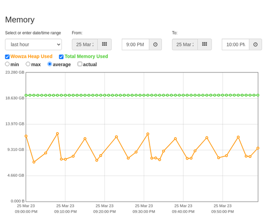
Task: Click the 23.280 GB y-axis label
Action: point(15,72)
